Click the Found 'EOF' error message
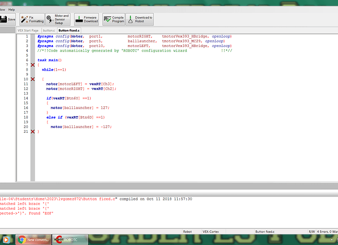This screenshot has width=338, height=245. (26, 213)
